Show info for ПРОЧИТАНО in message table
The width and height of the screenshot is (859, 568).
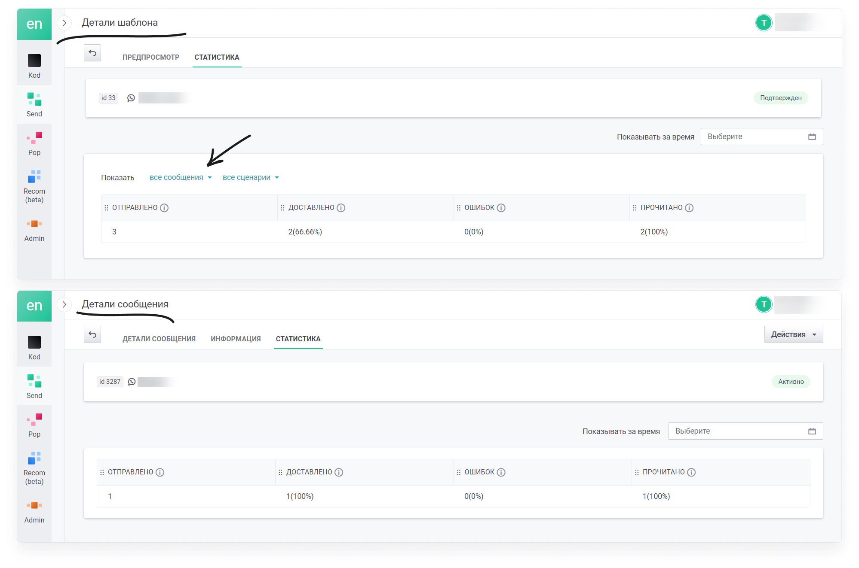point(691,472)
